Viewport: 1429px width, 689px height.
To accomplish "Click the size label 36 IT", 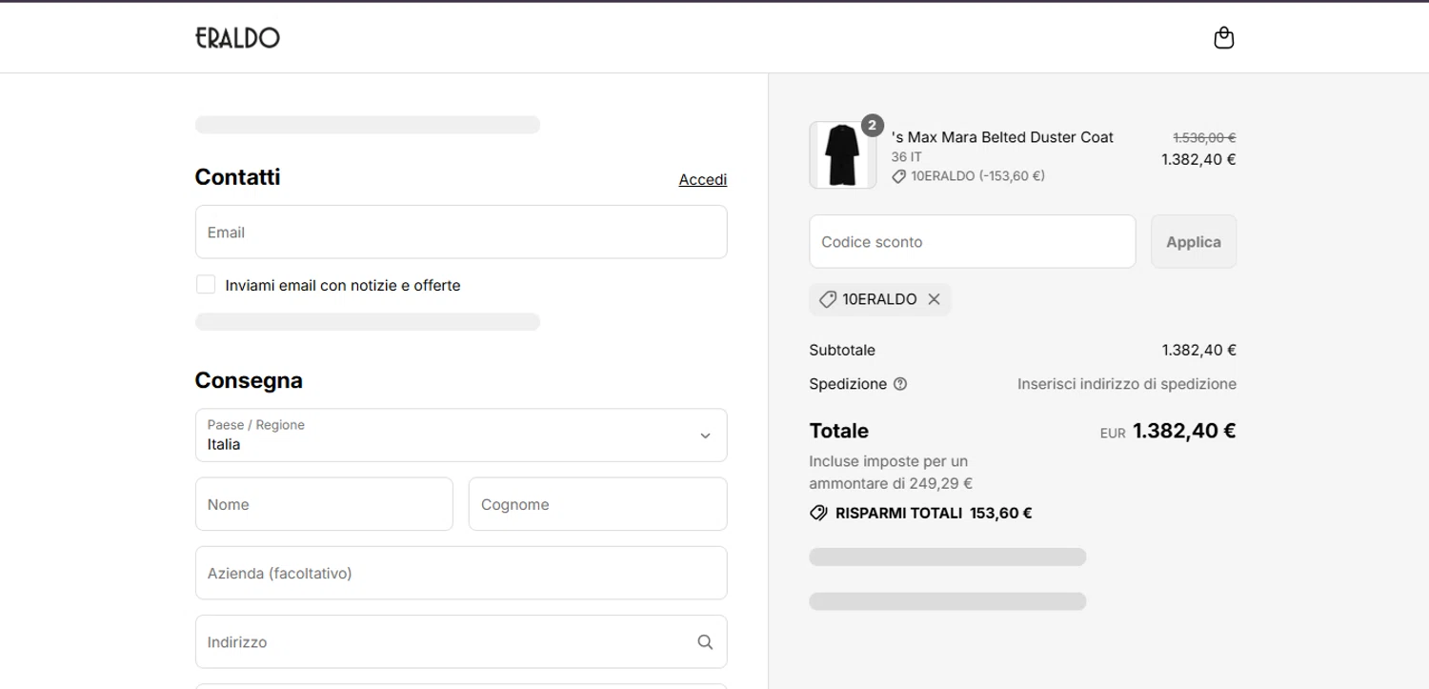I will point(907,157).
